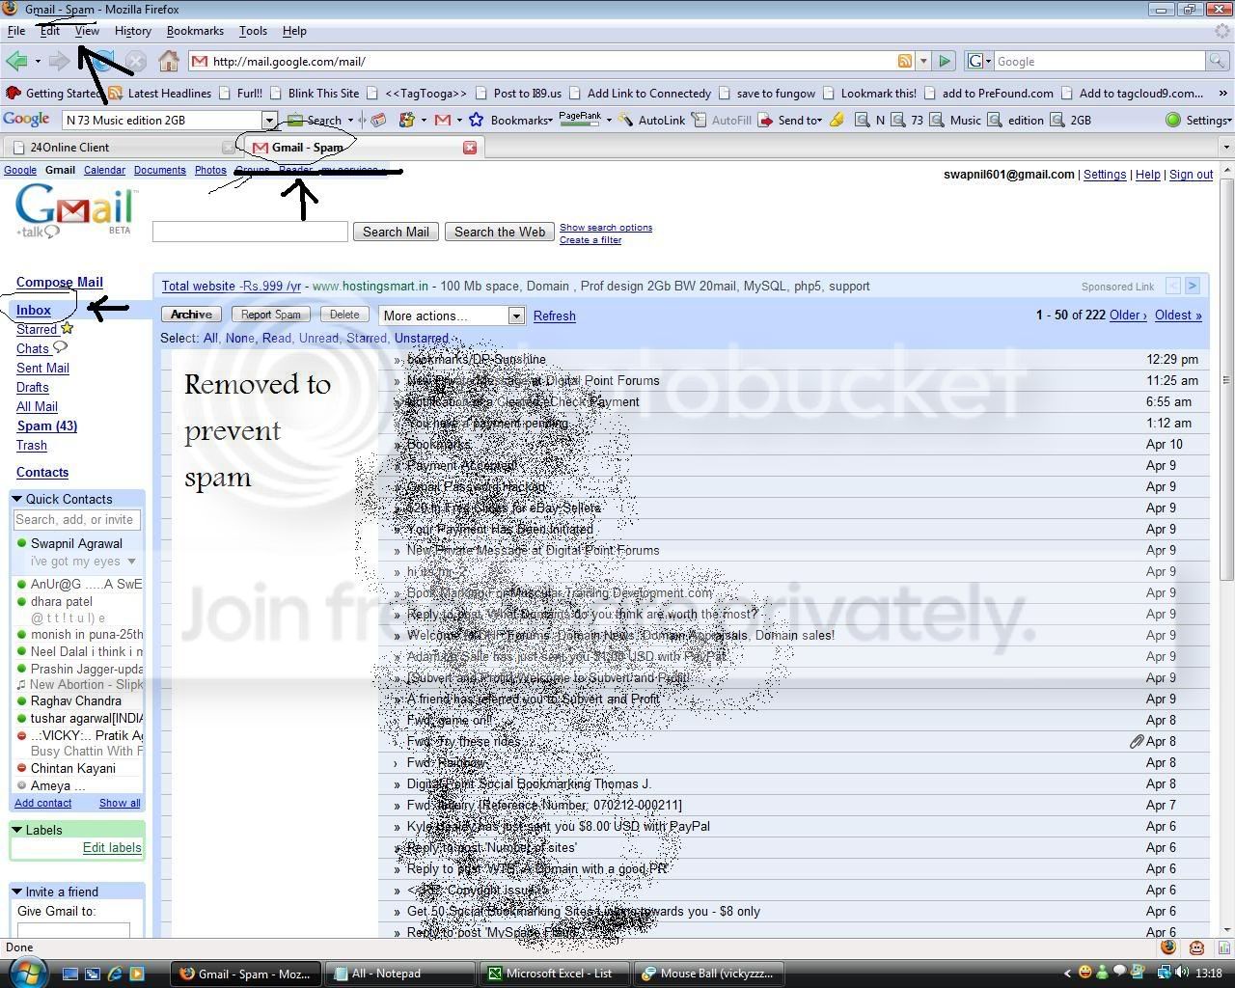Close the Gmail - Spam tab
This screenshot has height=988, width=1235.
[x=470, y=148]
